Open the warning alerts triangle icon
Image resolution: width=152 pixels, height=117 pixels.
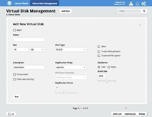tap(131, 4)
